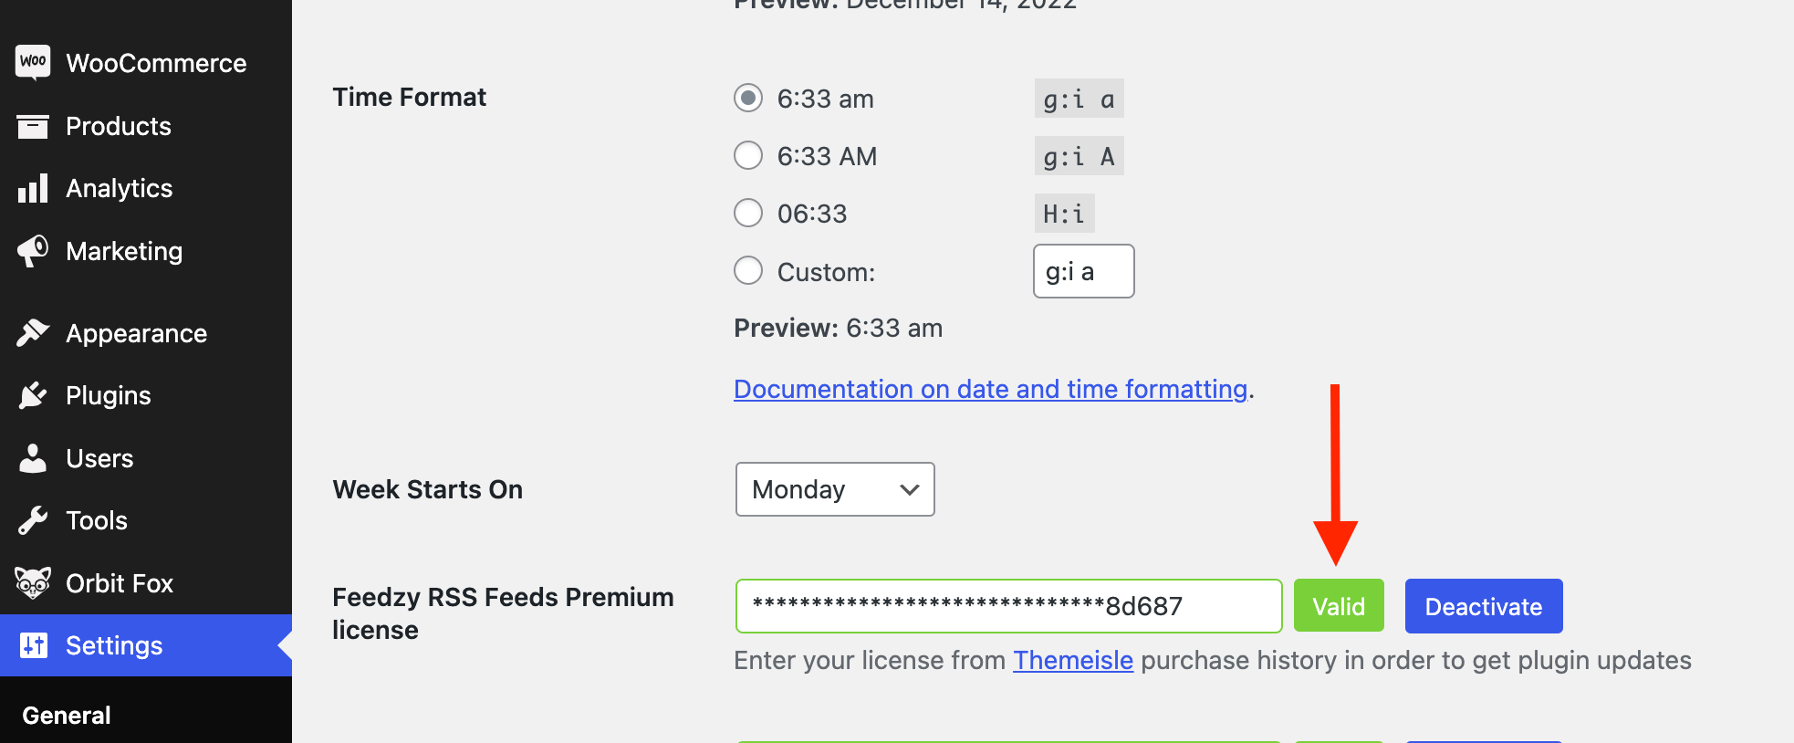This screenshot has width=1794, height=743.
Task: Click the Analytics bar chart icon
Action: tap(33, 188)
